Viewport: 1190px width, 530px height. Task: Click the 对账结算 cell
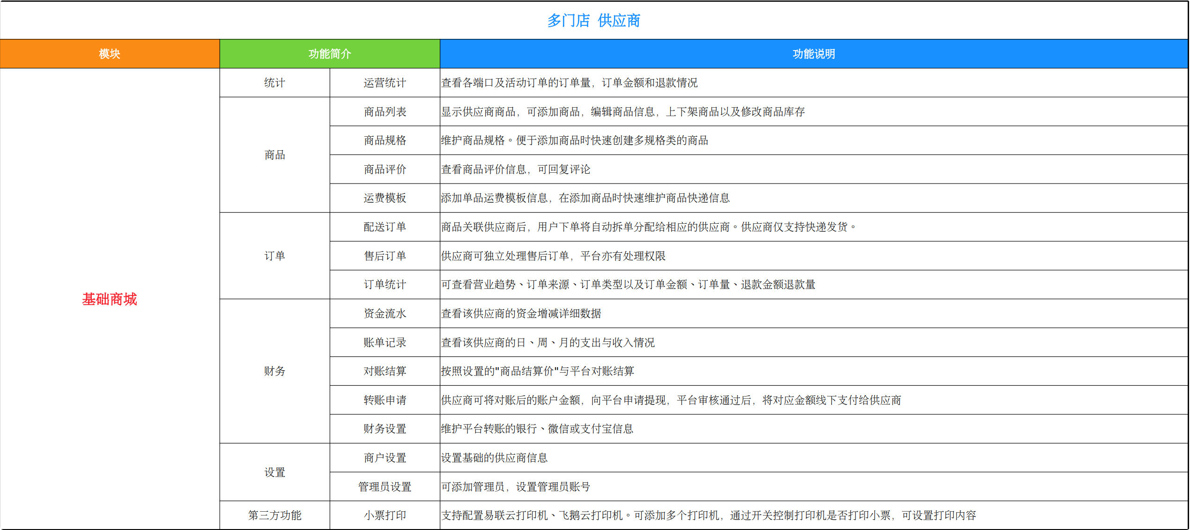click(x=384, y=371)
